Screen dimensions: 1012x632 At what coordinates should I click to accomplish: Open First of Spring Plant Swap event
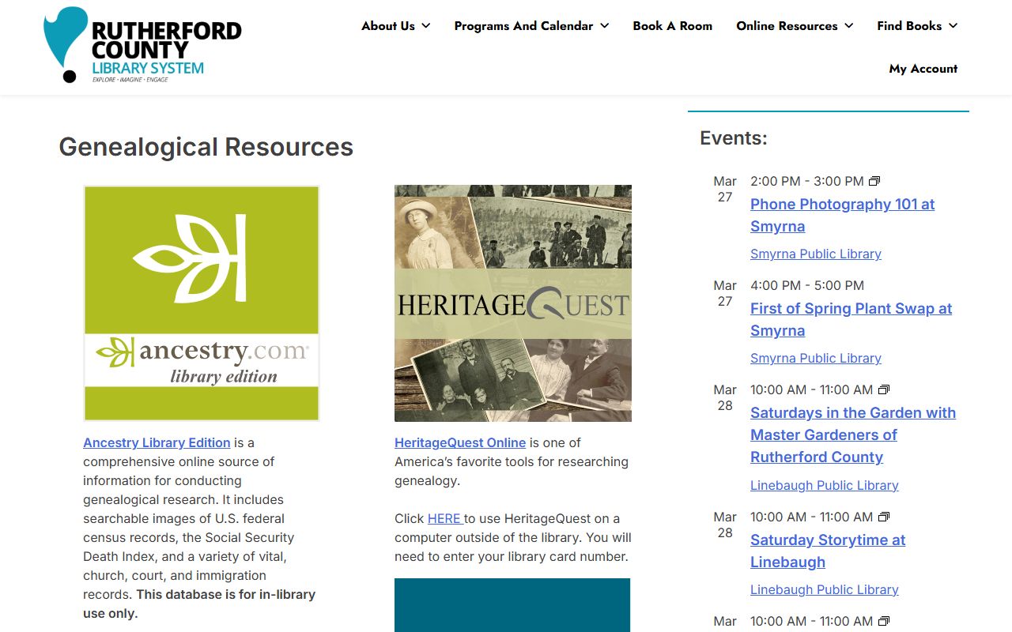click(852, 319)
